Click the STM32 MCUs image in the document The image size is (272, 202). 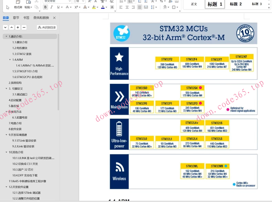tap(184, 106)
